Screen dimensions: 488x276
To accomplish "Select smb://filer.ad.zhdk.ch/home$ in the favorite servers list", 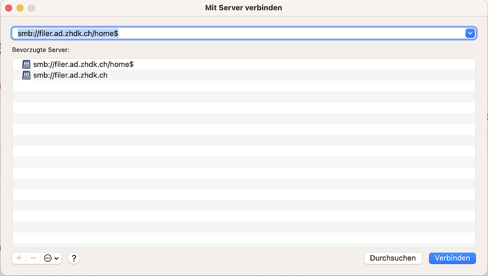I will [83, 64].
